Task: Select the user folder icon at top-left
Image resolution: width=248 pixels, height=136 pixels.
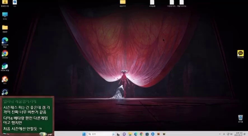Action: point(5,2)
